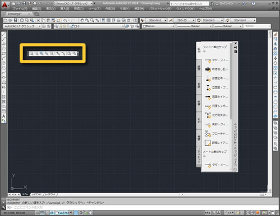Screen dimensions: 280x216
Task: Open Workspaces toolbar AutoCAD LT クラシック dropdown
Action: click(22, 26)
